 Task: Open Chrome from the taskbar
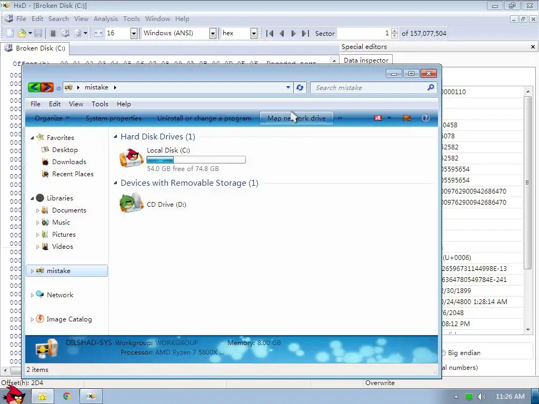click(x=67, y=397)
